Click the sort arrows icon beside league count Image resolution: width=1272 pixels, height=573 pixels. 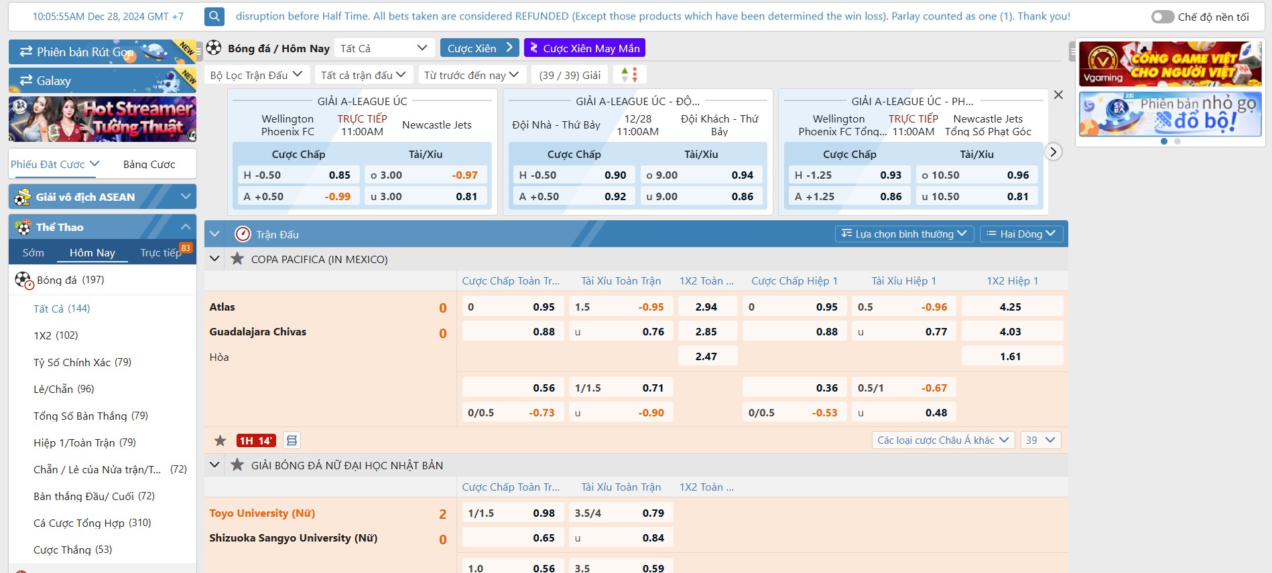629,75
